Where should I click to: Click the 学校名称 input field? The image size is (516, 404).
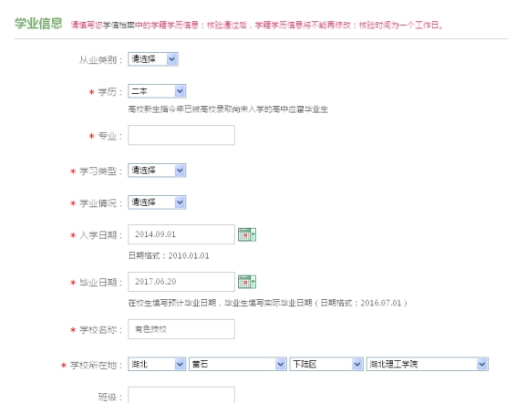coord(181,329)
